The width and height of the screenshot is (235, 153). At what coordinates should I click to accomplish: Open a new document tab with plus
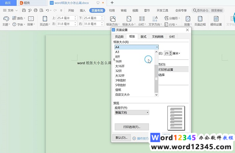[112, 3]
